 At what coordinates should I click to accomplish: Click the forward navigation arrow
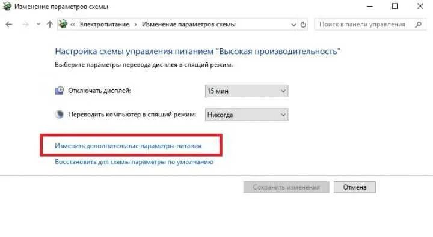pos(25,25)
